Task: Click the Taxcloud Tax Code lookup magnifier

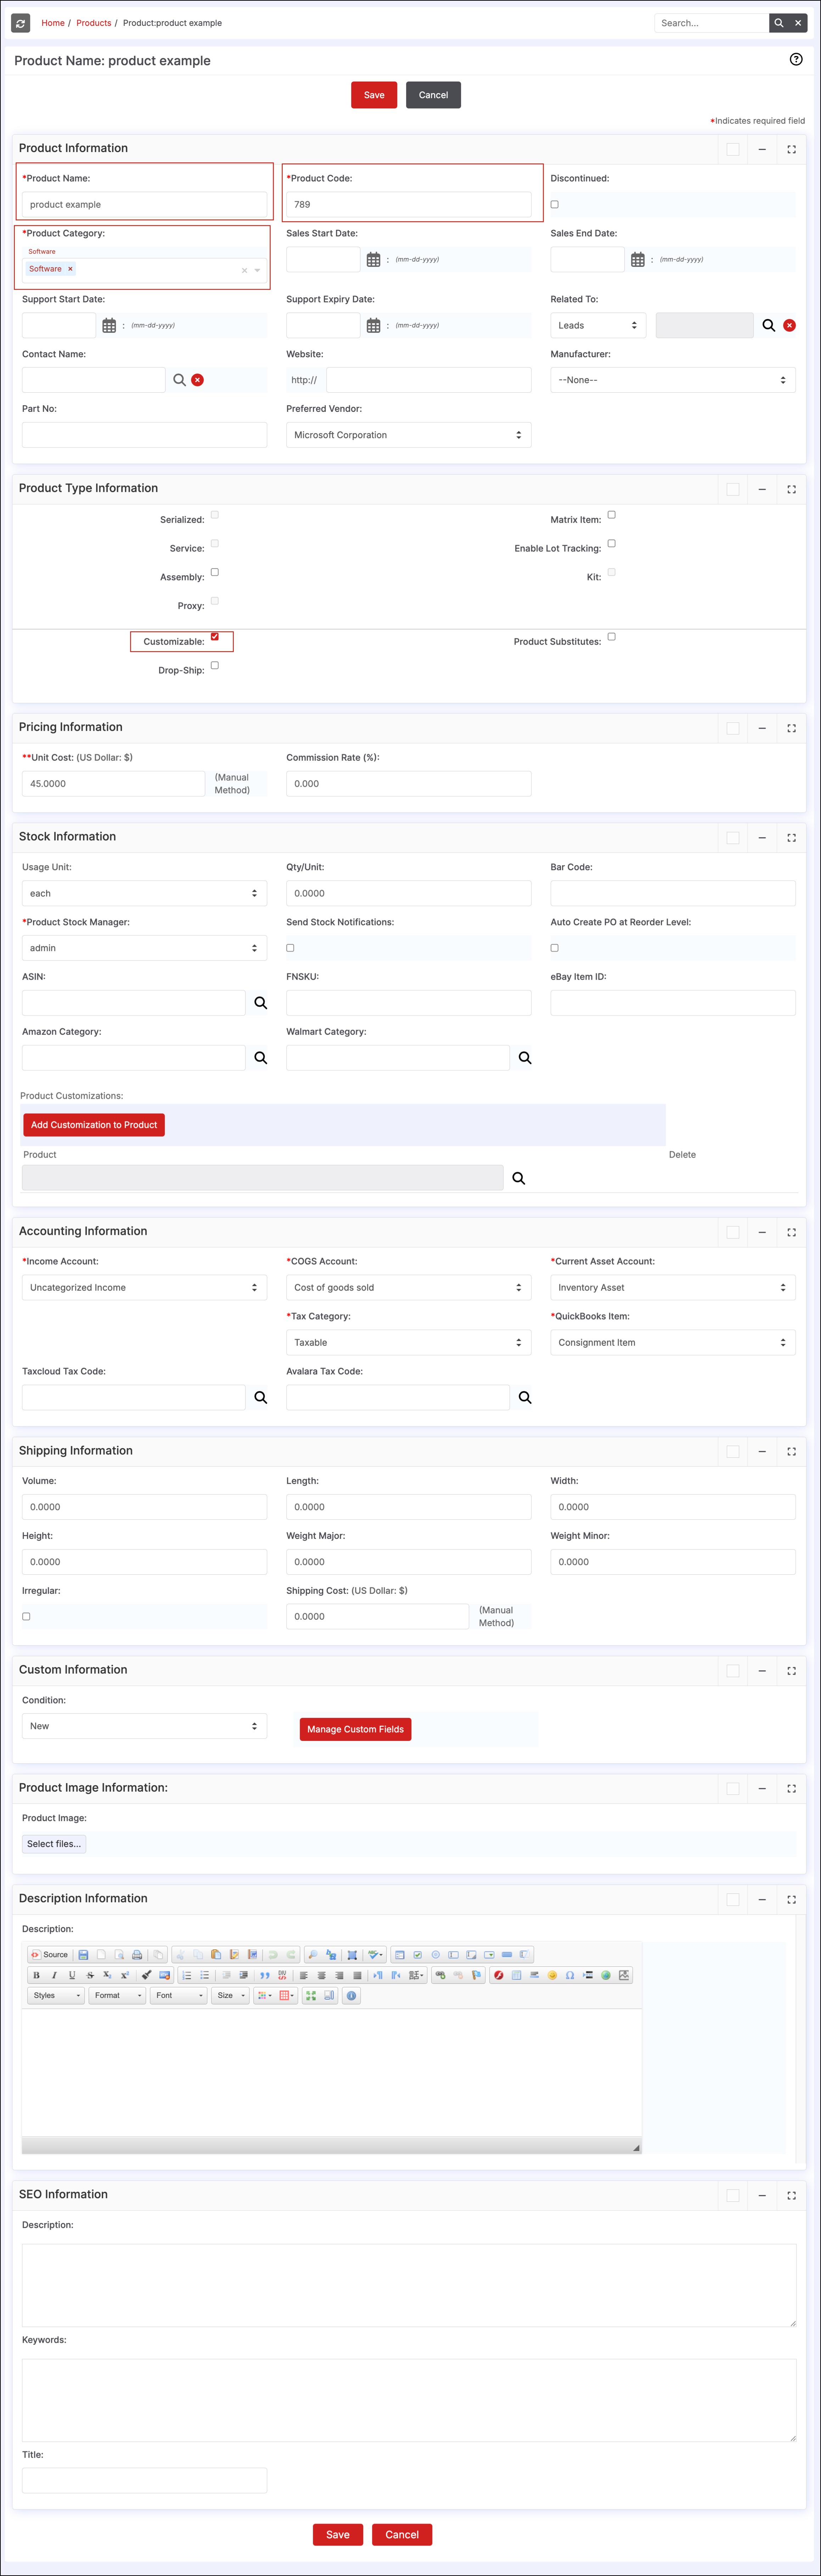Action: point(261,1397)
